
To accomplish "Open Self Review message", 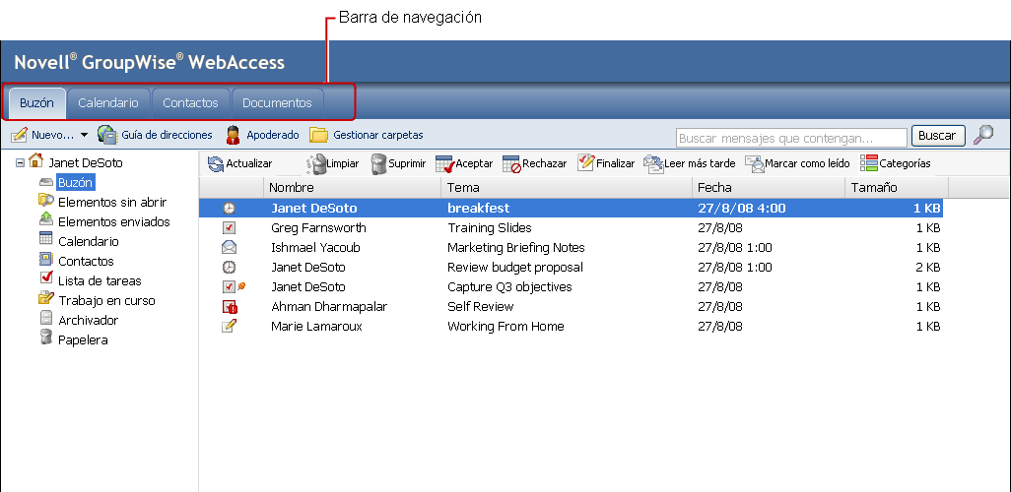I will (x=480, y=307).
